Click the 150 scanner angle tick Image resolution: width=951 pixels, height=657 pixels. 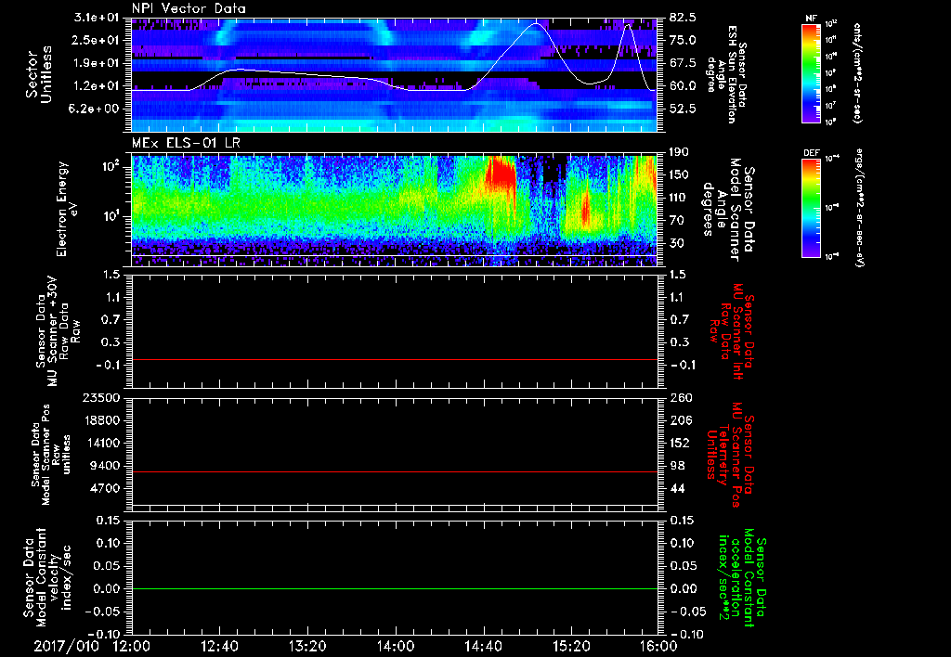coord(679,174)
